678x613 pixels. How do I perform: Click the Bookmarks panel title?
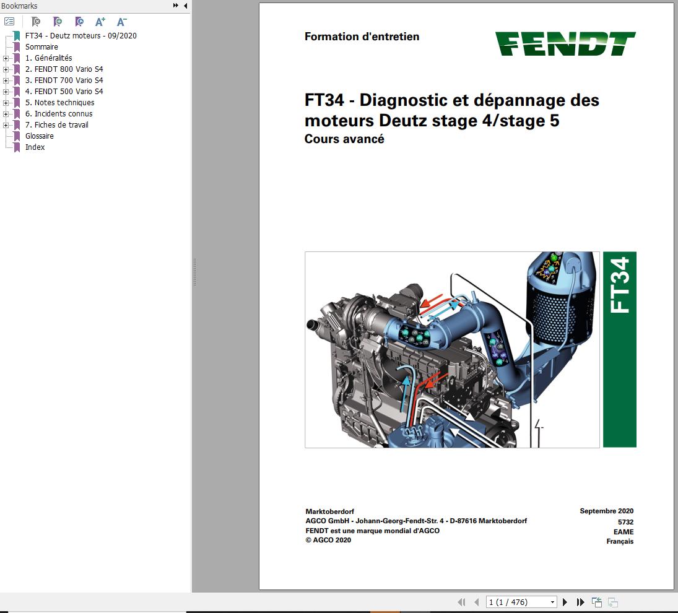(19, 6)
